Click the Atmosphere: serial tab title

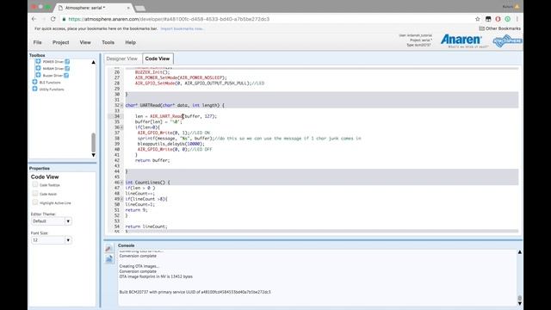85,8
